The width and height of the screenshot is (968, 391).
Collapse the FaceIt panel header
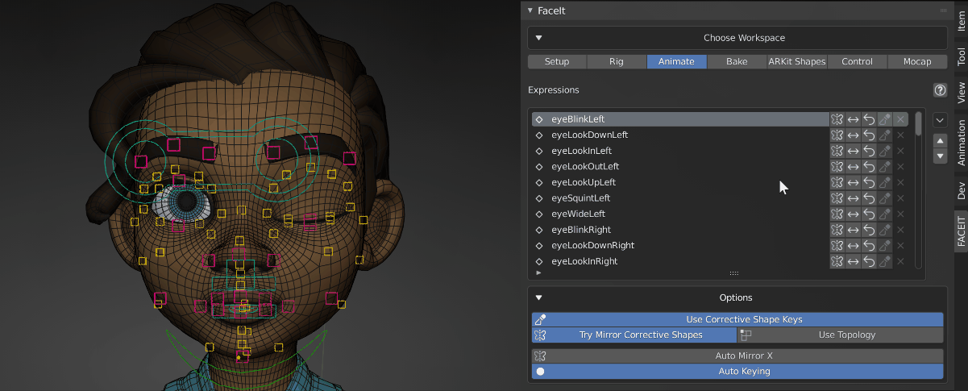click(530, 10)
